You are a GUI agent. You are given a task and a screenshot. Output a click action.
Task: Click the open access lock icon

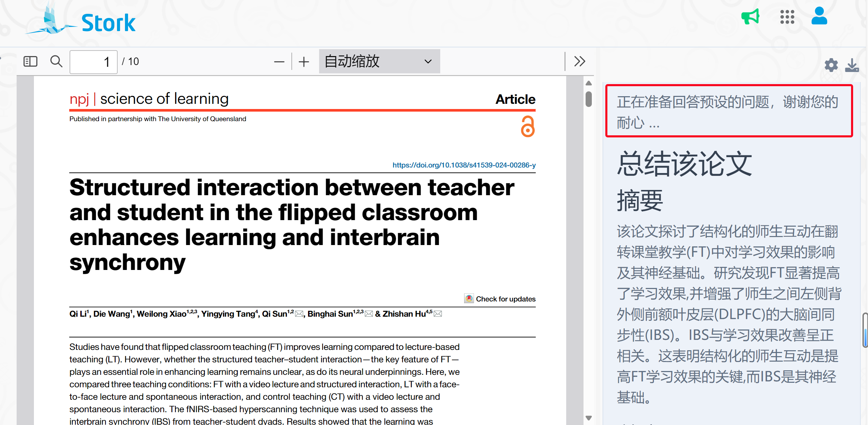[x=527, y=127]
